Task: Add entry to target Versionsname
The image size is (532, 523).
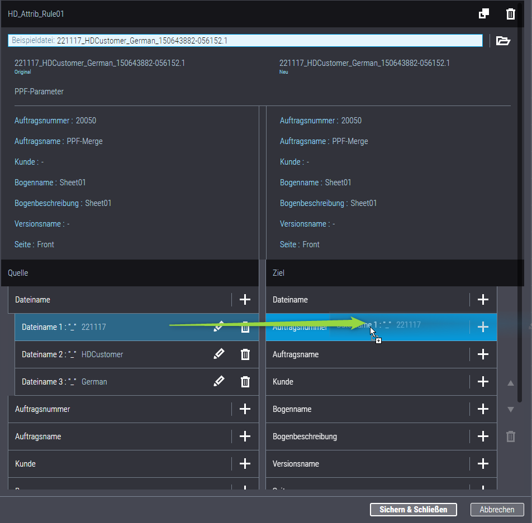Action: point(483,464)
